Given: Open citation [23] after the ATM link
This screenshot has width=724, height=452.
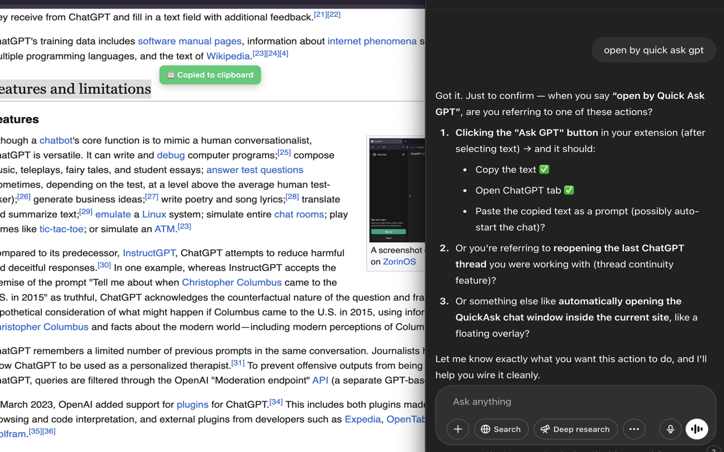Looking at the screenshot, I should 184,226.
